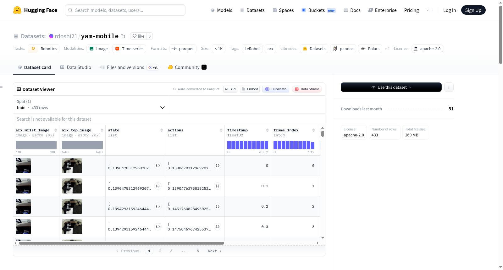Go to Spaces

[x=283, y=10]
